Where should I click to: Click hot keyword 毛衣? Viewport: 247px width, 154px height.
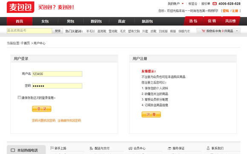point(123,31)
